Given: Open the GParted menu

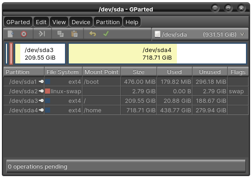Looking at the screenshot, I should [18, 22].
